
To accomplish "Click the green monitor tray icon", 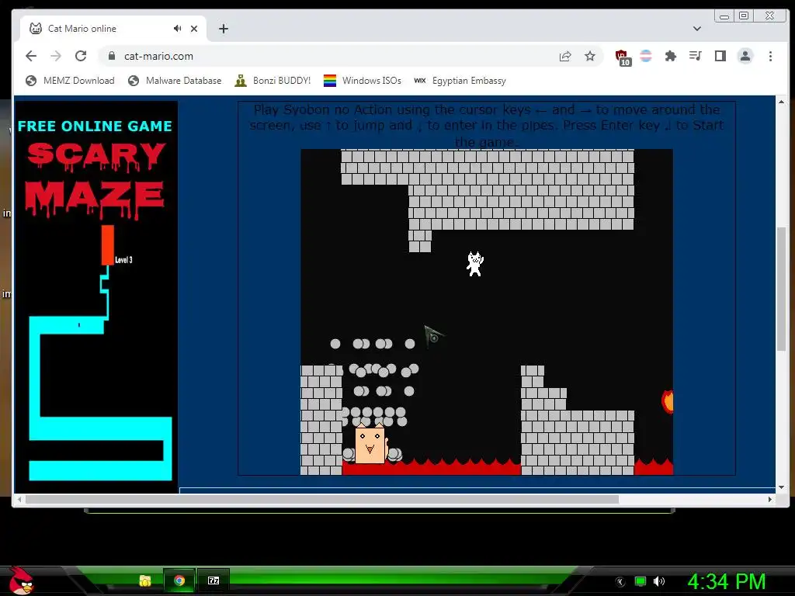I will 641,581.
